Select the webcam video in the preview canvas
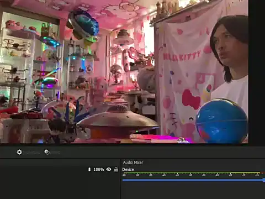This screenshot has width=265, height=199. coord(124,71)
